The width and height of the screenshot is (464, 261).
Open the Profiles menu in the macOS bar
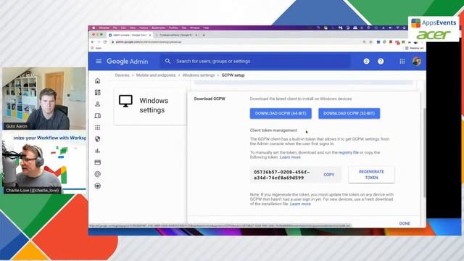pos(173,28)
